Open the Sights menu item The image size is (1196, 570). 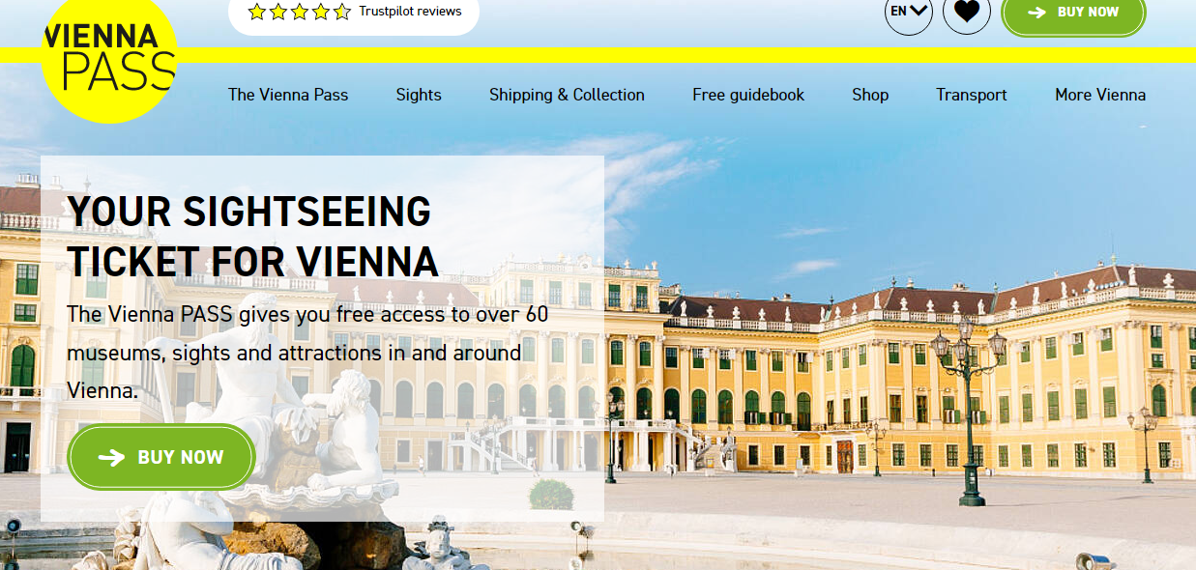tap(419, 95)
